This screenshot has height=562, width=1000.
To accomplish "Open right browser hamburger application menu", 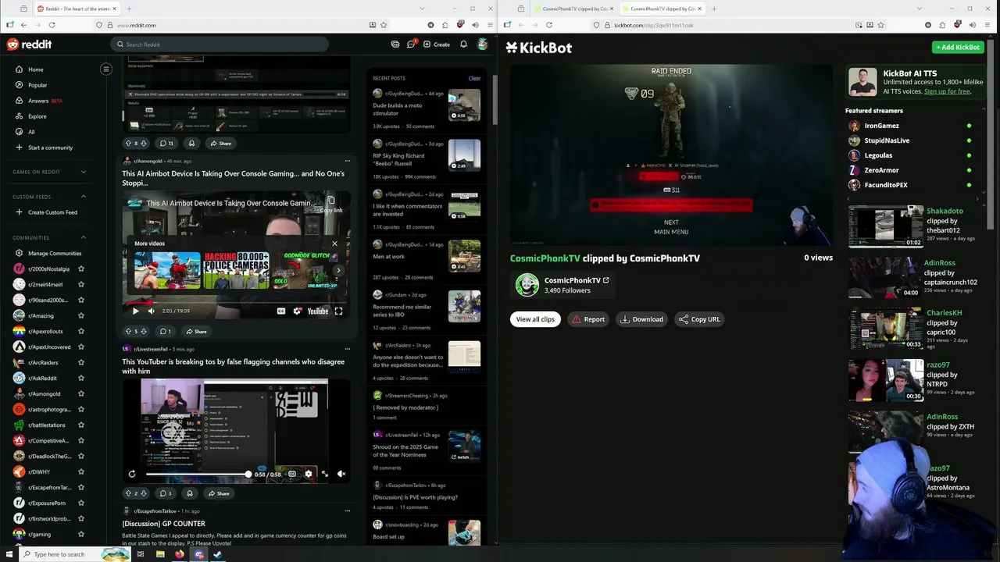I will [987, 25].
